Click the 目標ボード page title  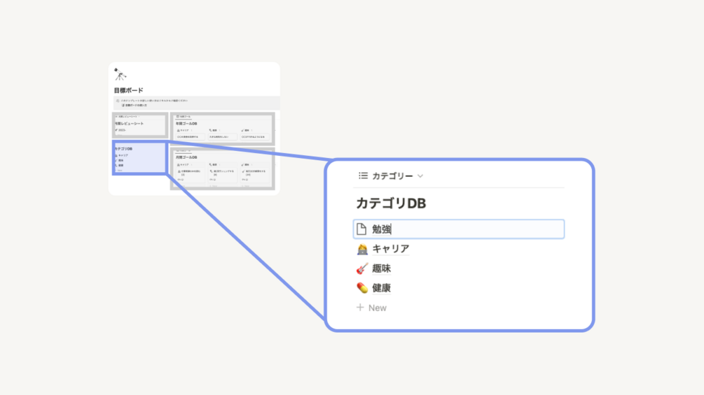click(x=129, y=91)
